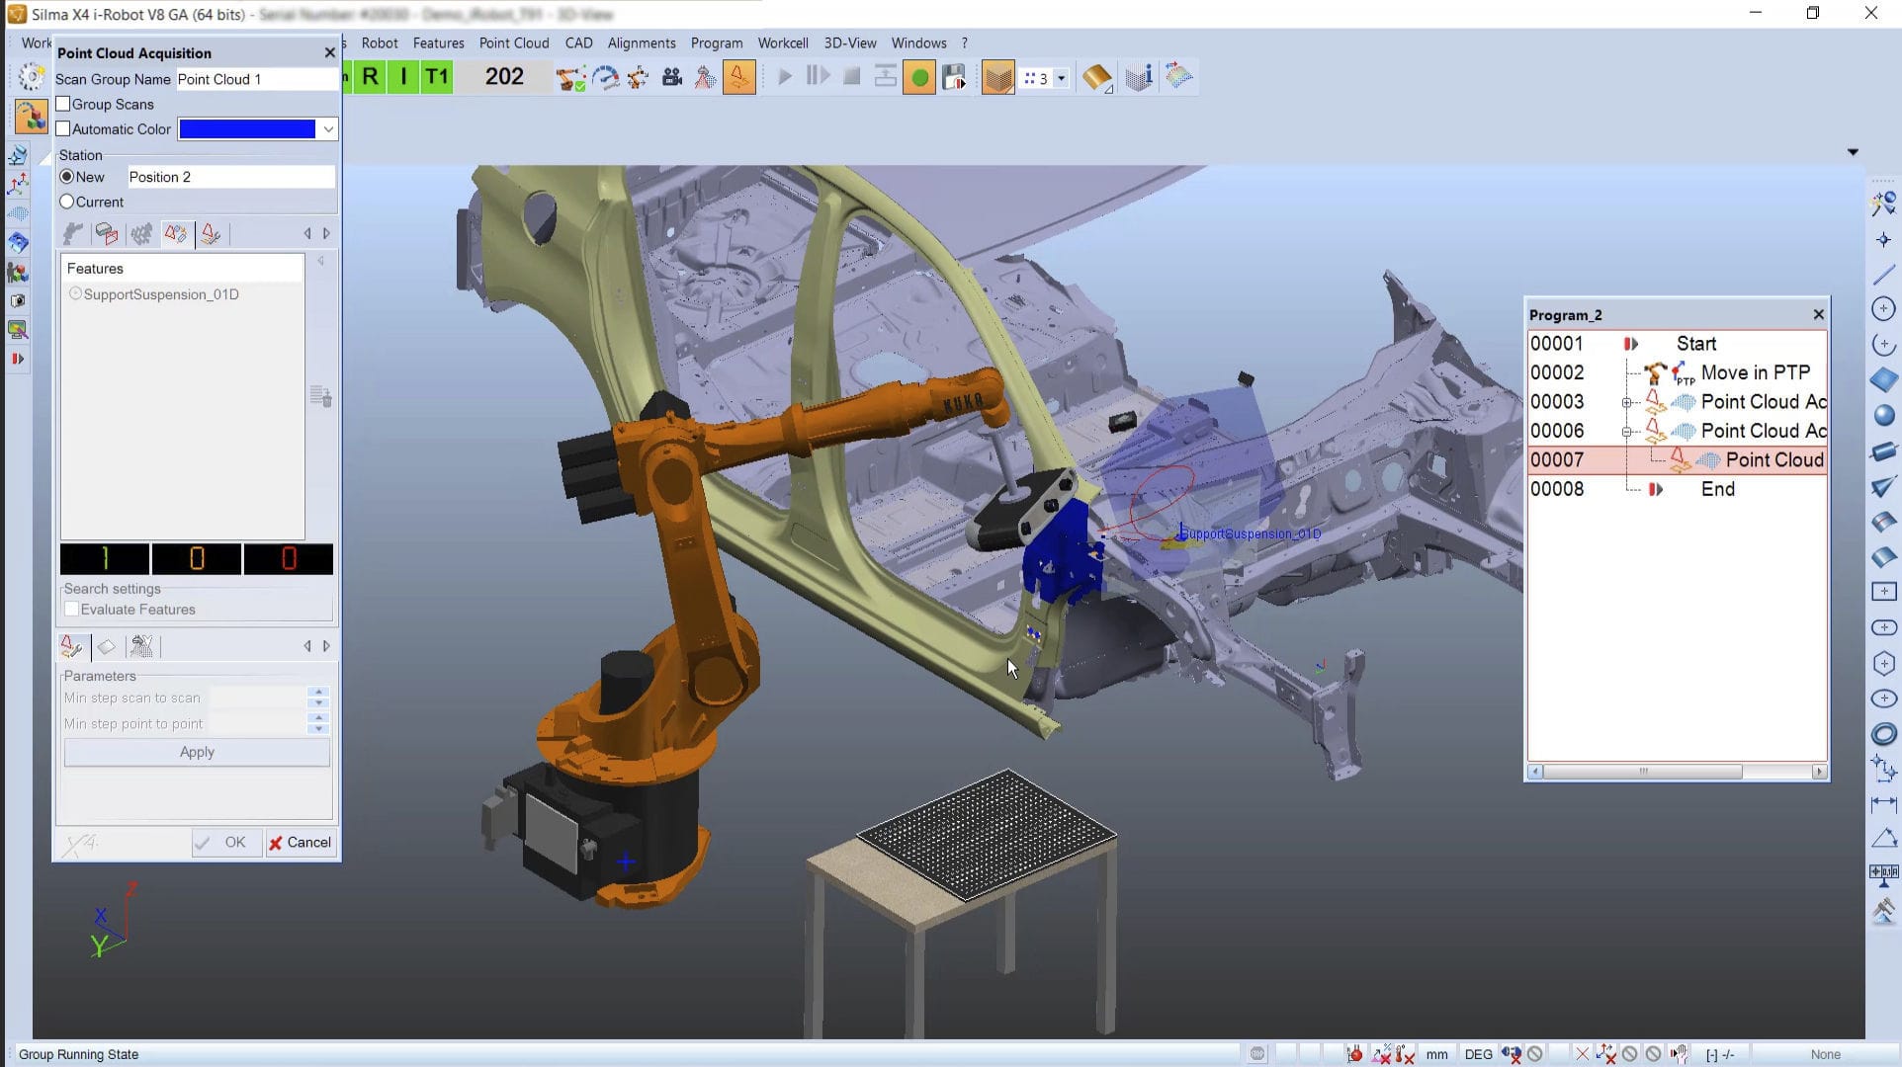This screenshot has width=1902, height=1067.
Task: Open the scan count dropdown showing 3
Action: pos(1059,77)
